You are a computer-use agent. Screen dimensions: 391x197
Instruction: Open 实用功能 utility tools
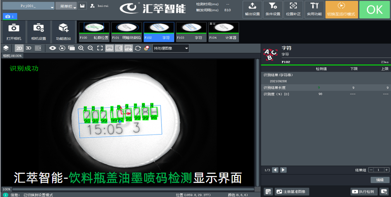(314, 9)
